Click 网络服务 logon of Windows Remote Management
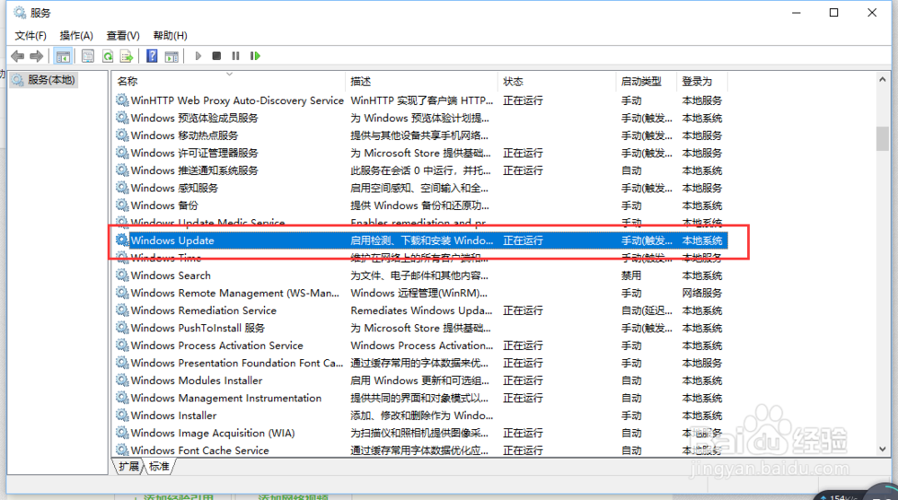The height and width of the screenshot is (500, 898). point(702,293)
